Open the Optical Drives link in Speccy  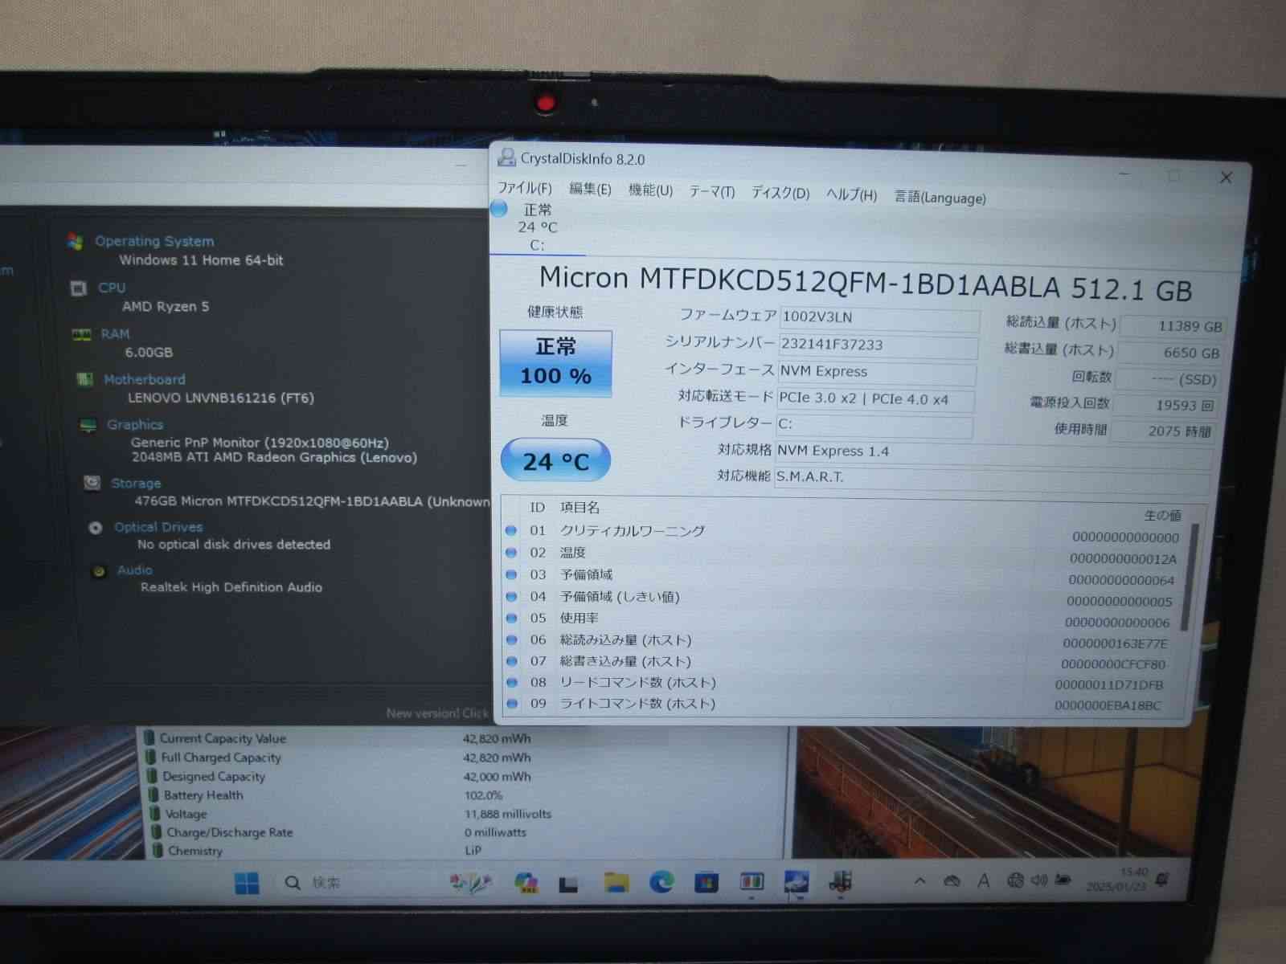point(158,527)
